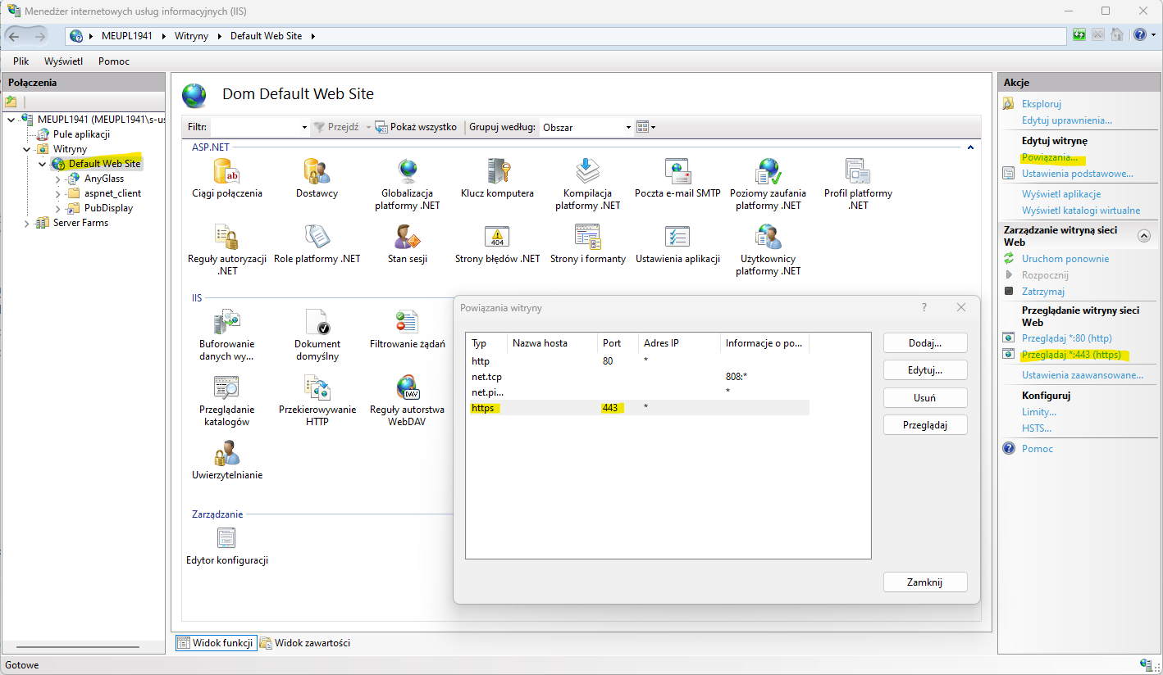Open Uwierzytelnianie feature icon

(x=226, y=455)
